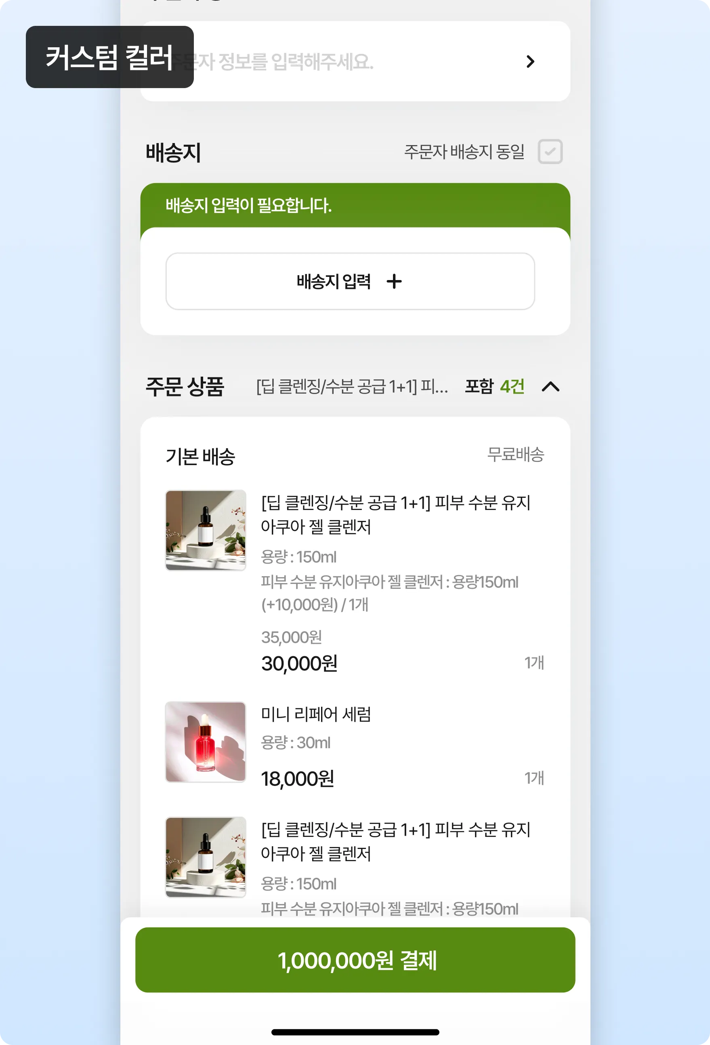Click the home indicator bar at the bottom
This screenshot has width=710, height=1045.
(355, 1032)
